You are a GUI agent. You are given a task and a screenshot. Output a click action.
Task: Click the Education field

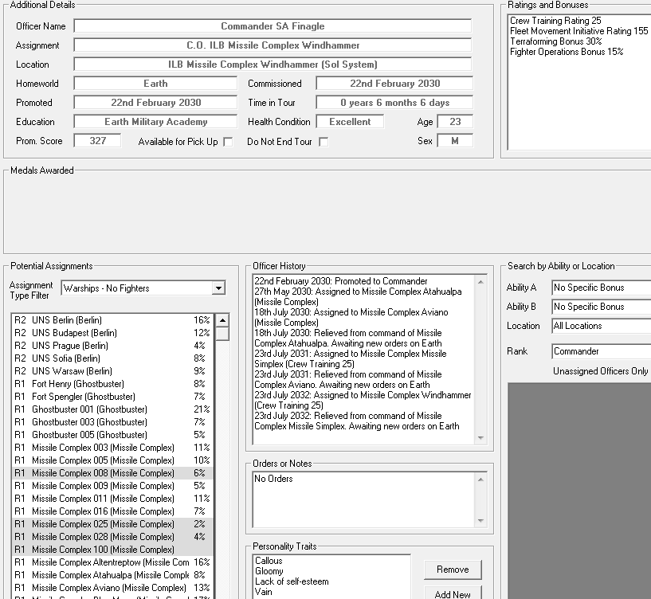155,122
